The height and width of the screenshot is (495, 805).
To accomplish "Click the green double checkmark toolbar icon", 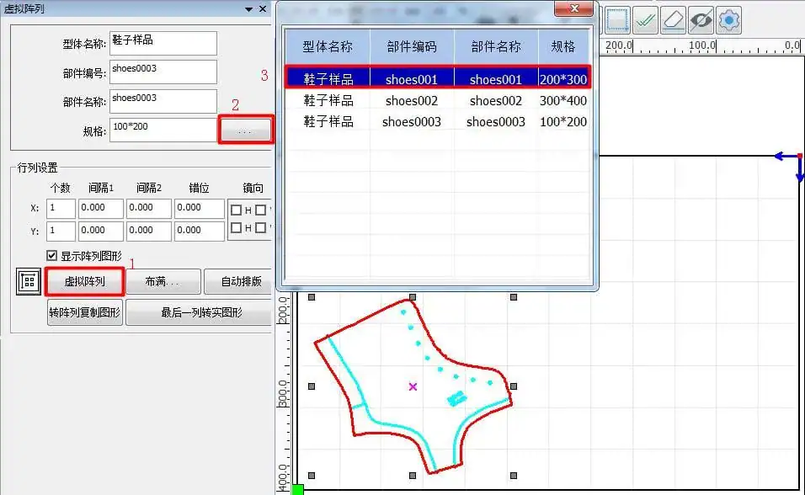I will coord(645,20).
